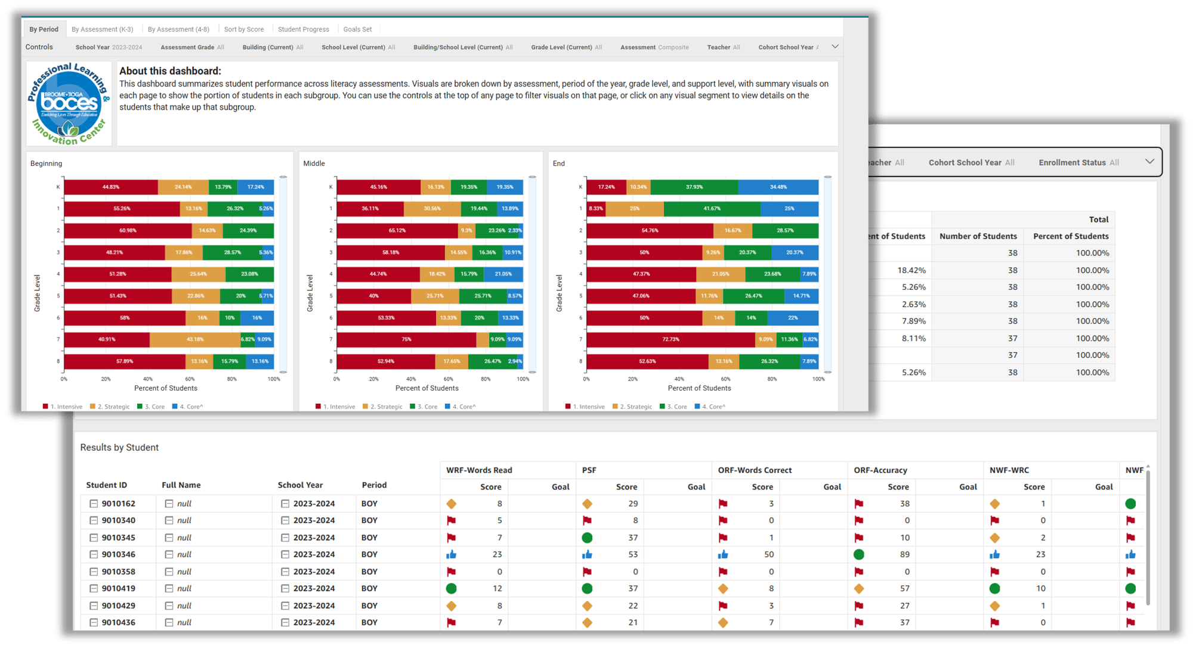Click the red flag beside student 9010358's PSF score
The height and width of the screenshot is (647, 1193).
pos(588,571)
